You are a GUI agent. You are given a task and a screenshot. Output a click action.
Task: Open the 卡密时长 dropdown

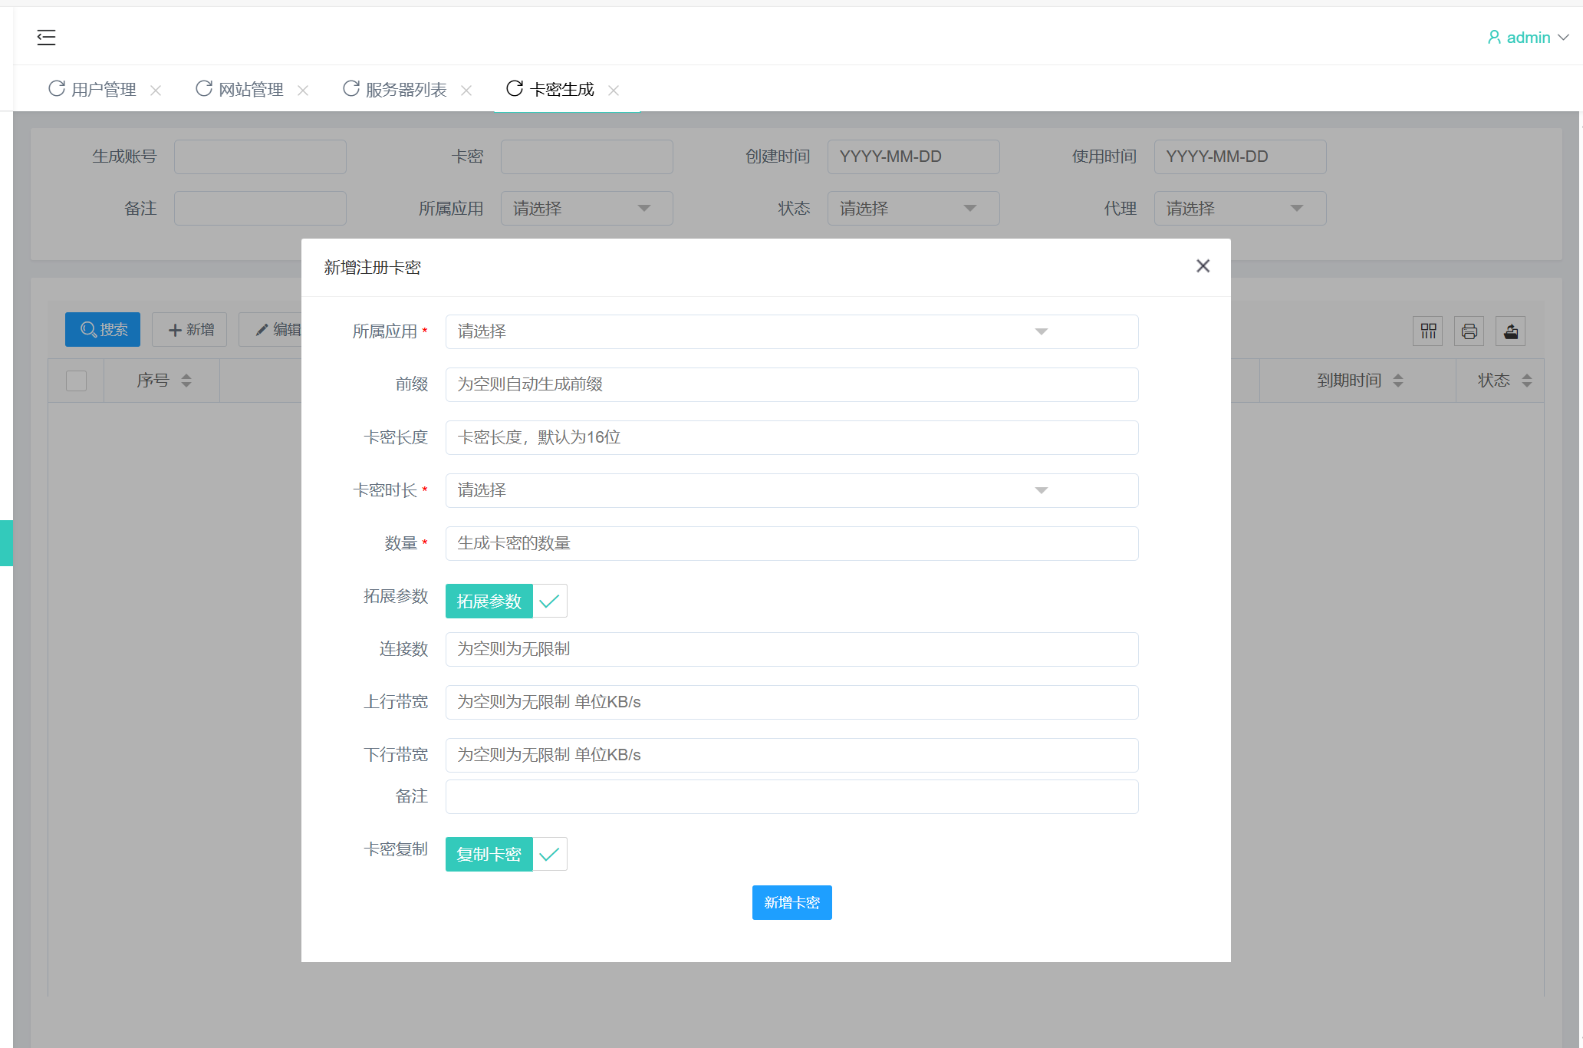pyautogui.click(x=791, y=490)
